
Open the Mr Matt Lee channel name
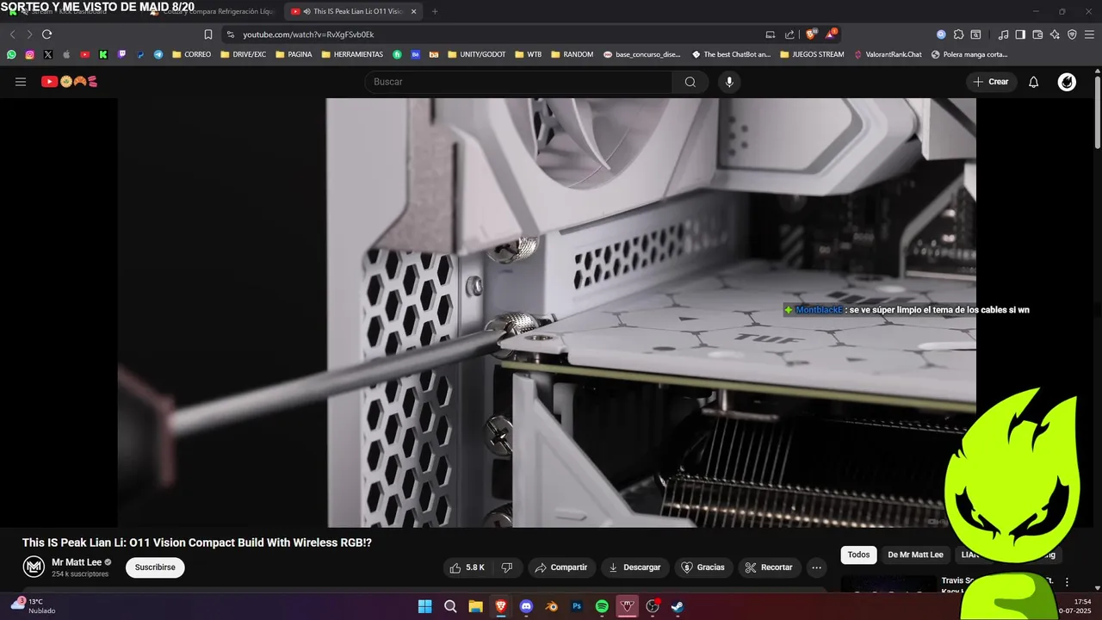[x=77, y=562]
